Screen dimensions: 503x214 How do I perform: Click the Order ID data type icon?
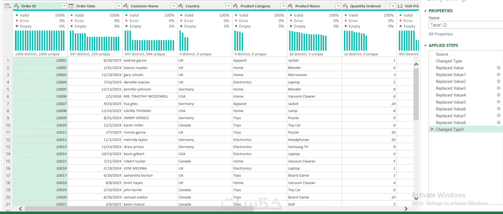click(17, 6)
